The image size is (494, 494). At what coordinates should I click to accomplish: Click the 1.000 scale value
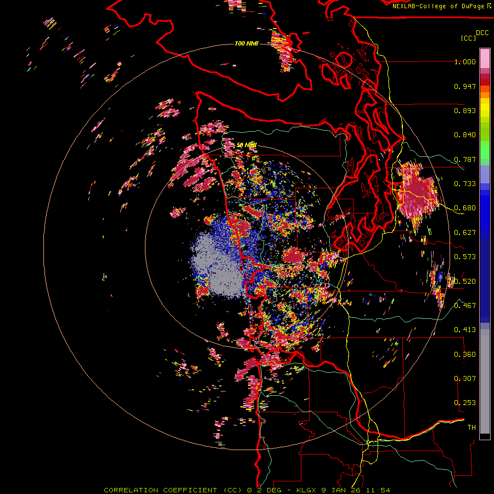465,61
